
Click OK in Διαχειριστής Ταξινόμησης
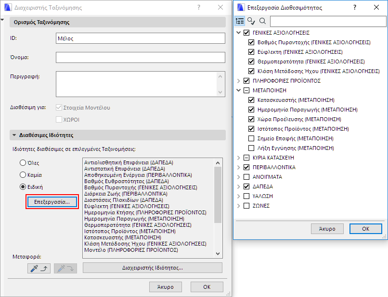tap(207, 287)
